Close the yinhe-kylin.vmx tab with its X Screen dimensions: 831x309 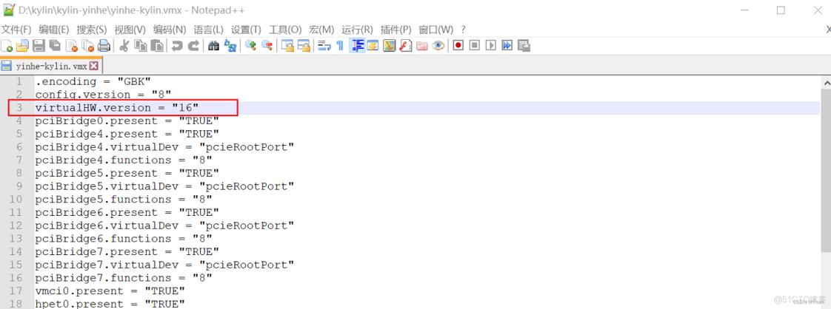(x=94, y=66)
